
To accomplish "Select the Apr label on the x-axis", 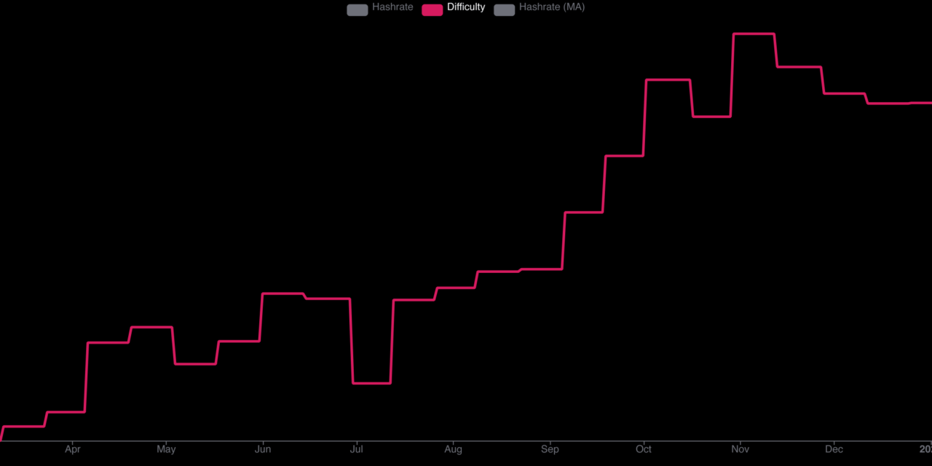I will (72, 449).
